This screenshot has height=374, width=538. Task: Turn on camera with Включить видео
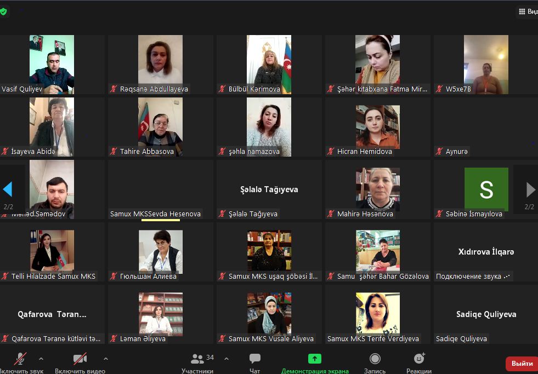point(80,363)
